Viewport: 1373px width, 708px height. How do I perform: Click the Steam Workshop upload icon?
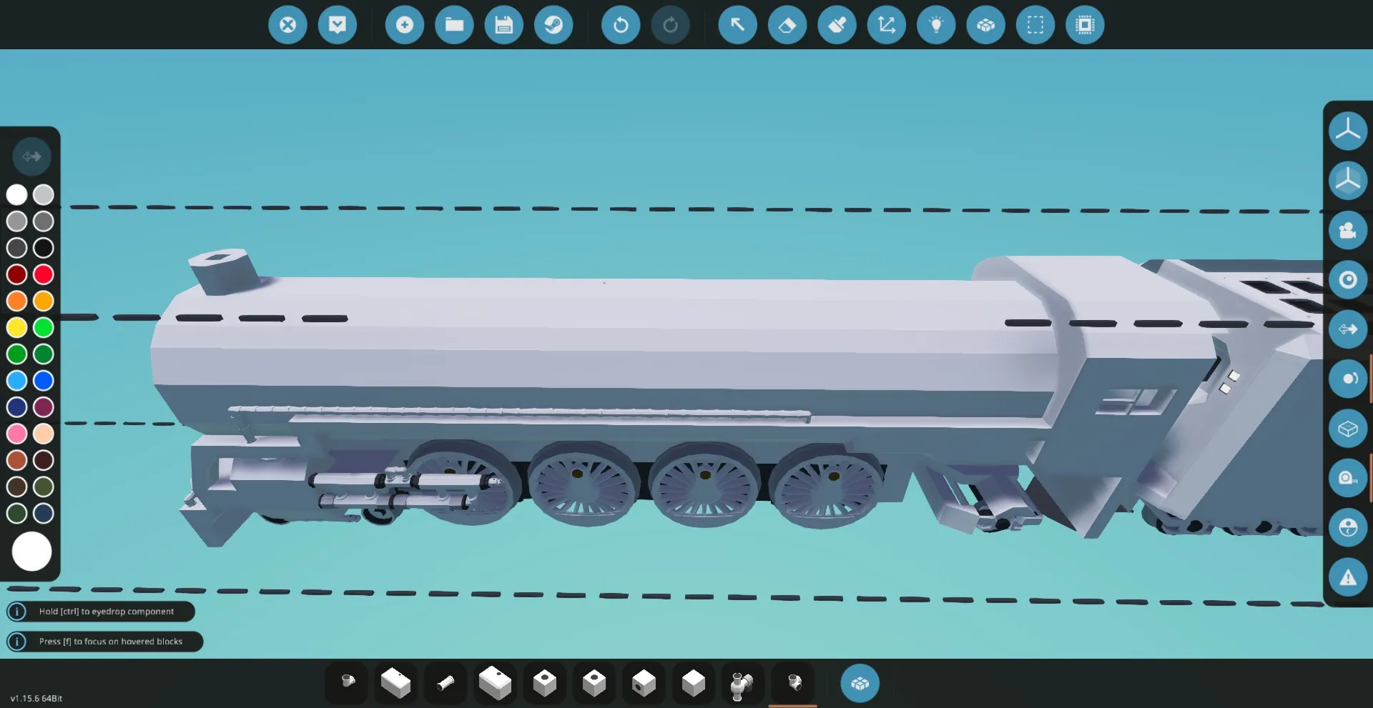click(x=553, y=25)
